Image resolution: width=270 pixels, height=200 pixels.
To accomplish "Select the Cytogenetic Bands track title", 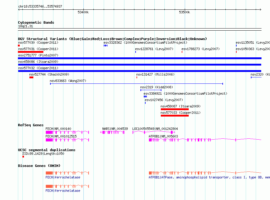I will [x=36, y=22].
